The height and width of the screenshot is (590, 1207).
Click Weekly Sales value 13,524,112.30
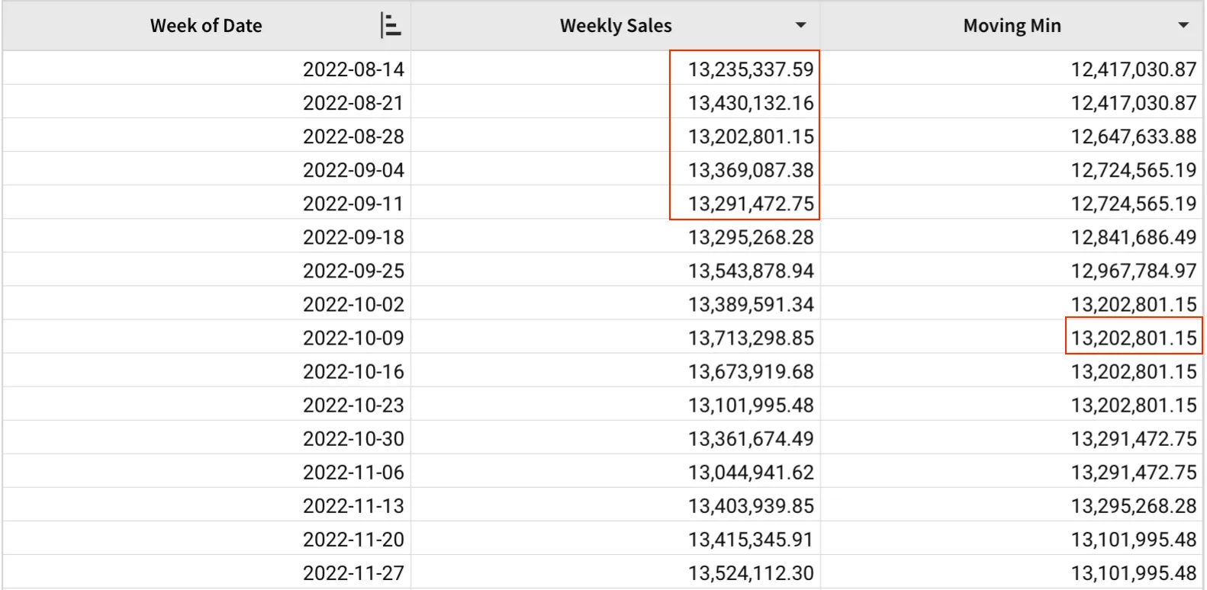[751, 572]
